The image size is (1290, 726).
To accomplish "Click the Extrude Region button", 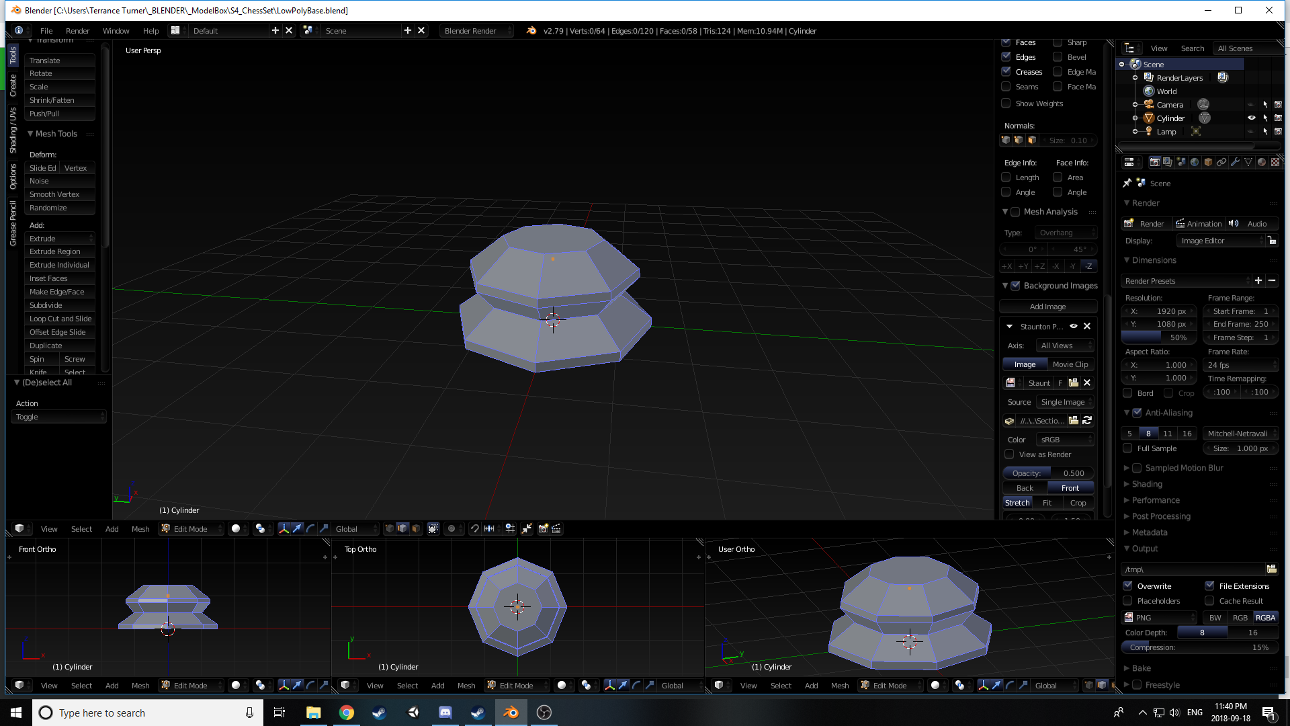I will 60,251.
